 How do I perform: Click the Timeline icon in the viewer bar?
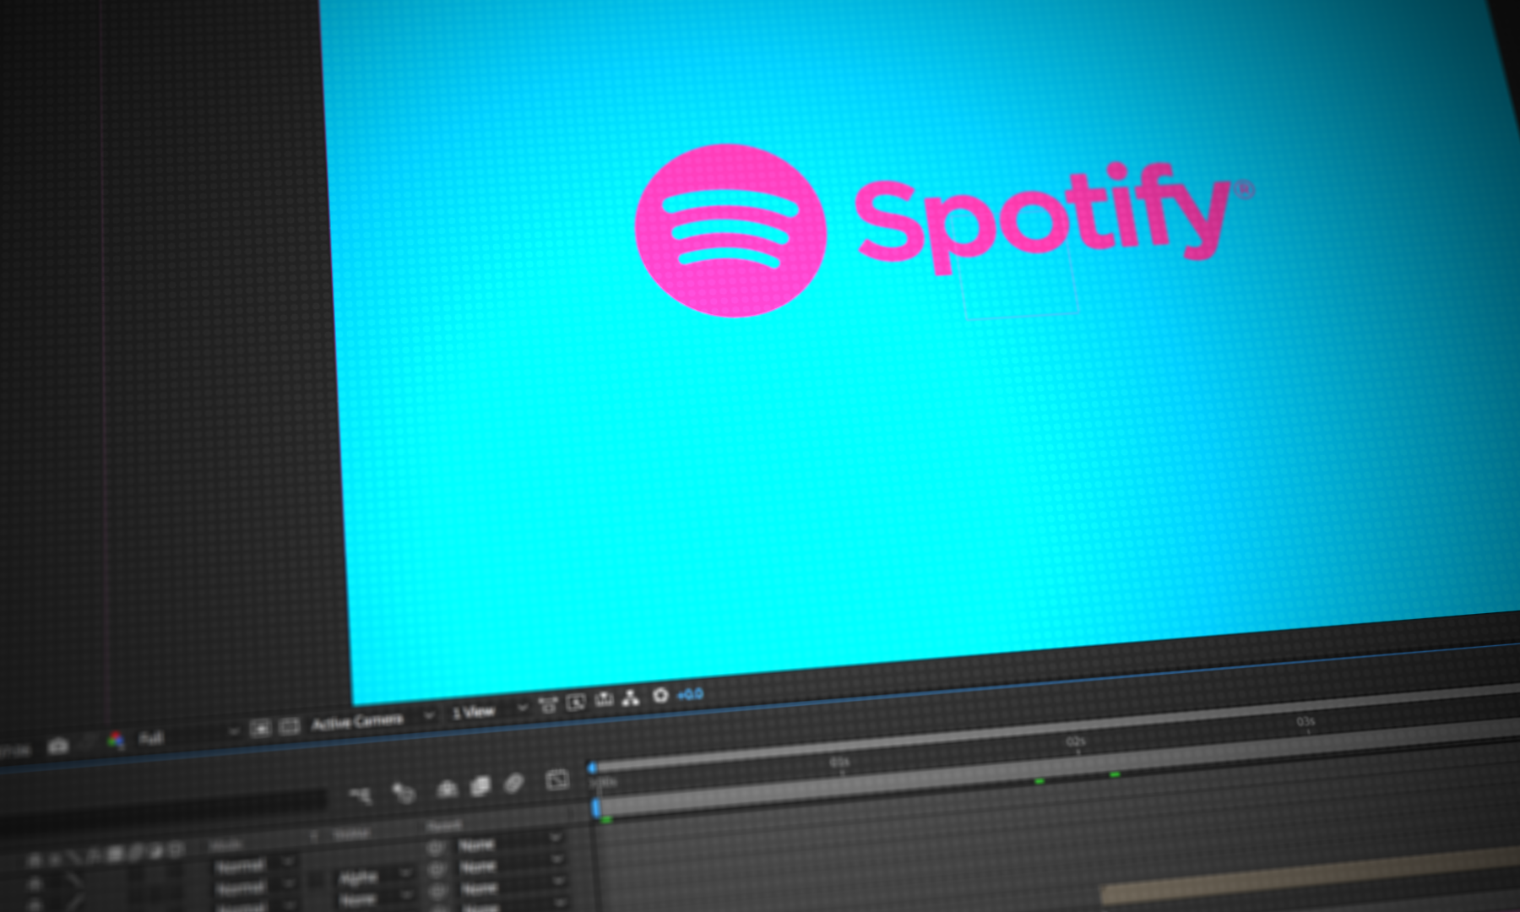point(604,699)
